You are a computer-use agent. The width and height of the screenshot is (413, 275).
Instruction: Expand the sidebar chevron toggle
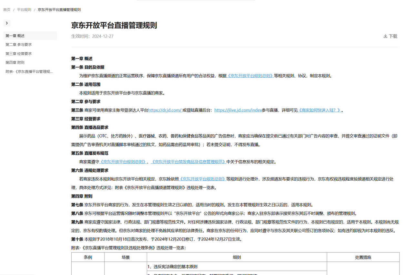tap(7, 23)
